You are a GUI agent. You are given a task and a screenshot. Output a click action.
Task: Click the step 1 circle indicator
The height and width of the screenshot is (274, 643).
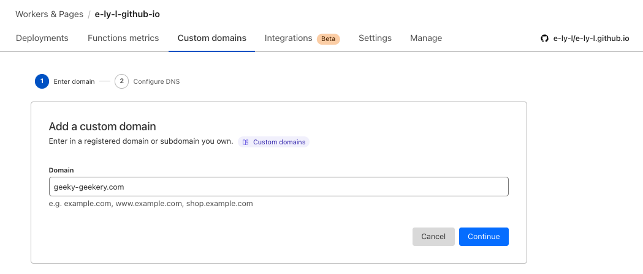[42, 81]
